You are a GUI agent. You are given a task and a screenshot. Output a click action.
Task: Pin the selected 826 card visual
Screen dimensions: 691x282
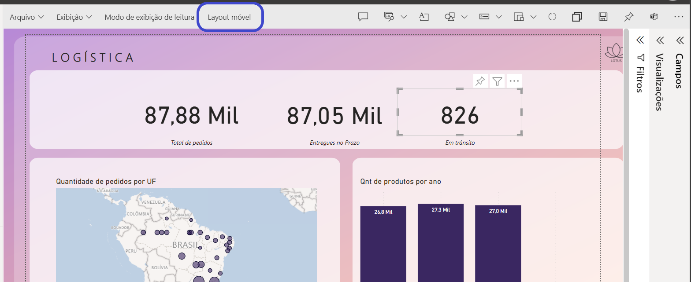[480, 81]
